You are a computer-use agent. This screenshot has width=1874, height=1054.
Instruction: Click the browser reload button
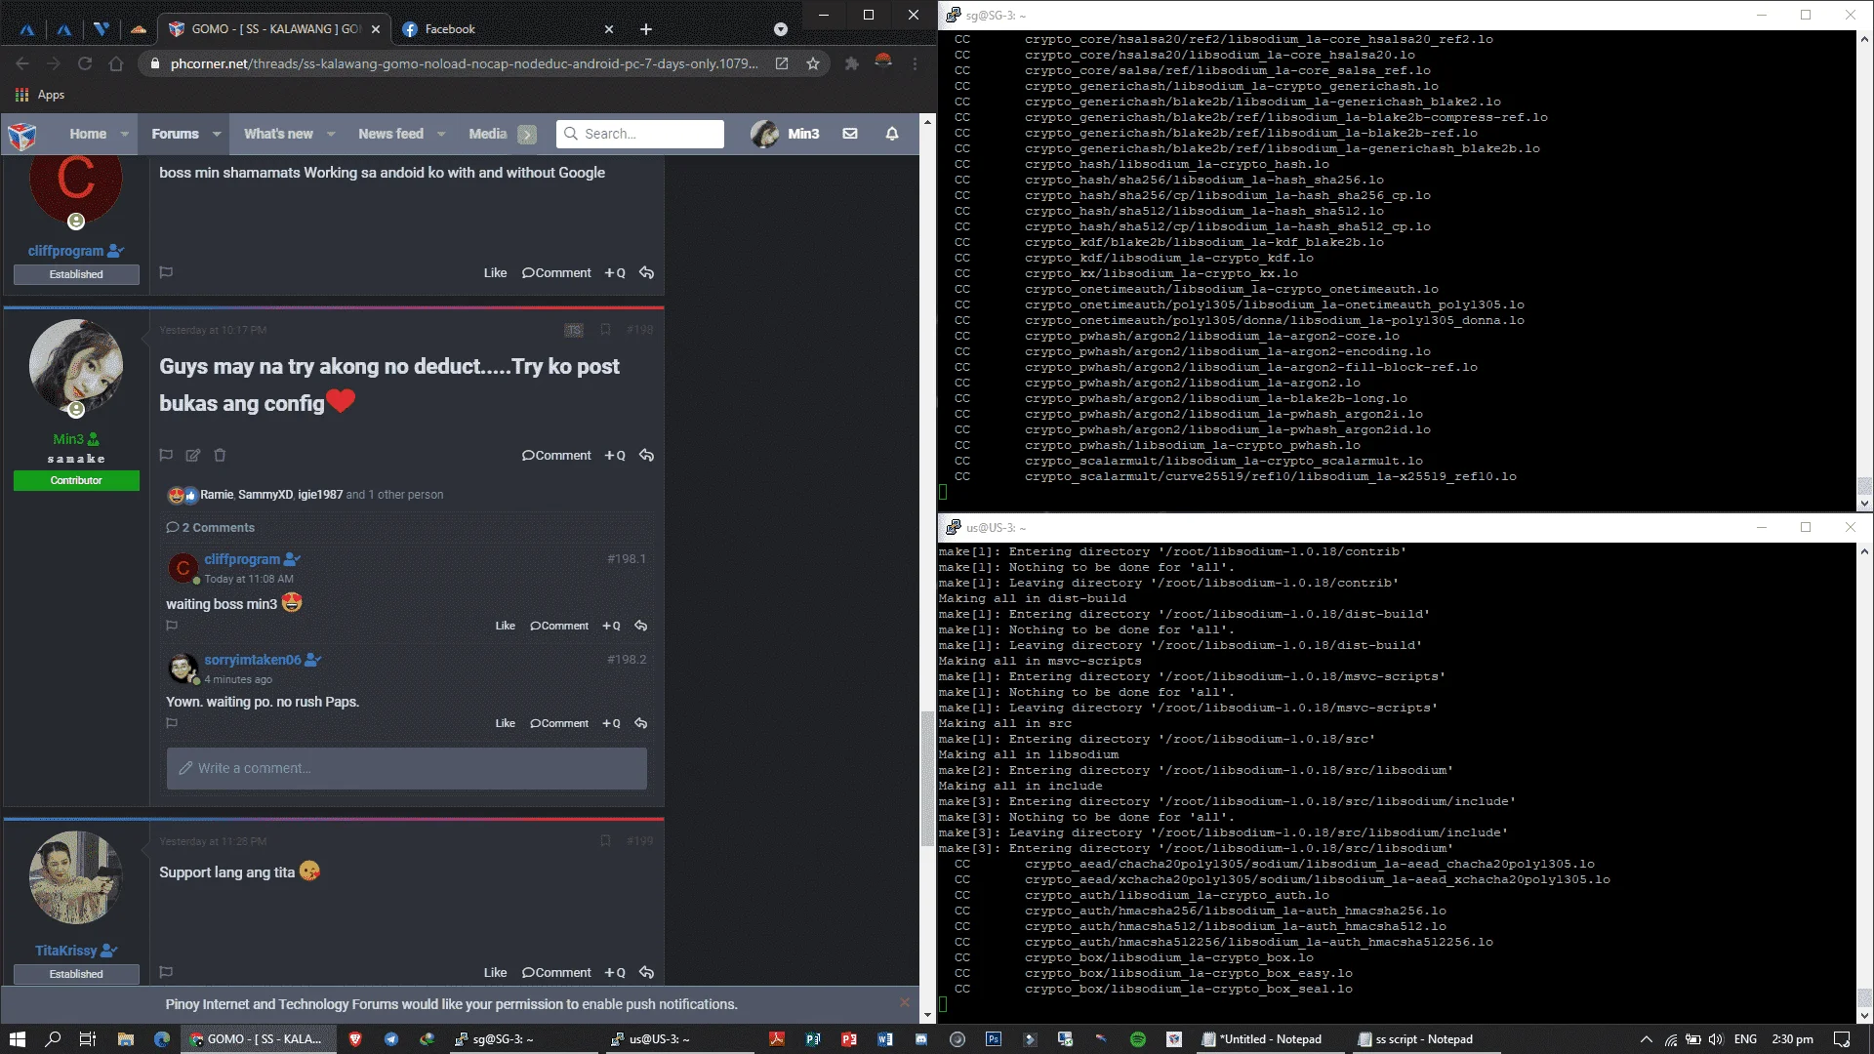click(85, 63)
